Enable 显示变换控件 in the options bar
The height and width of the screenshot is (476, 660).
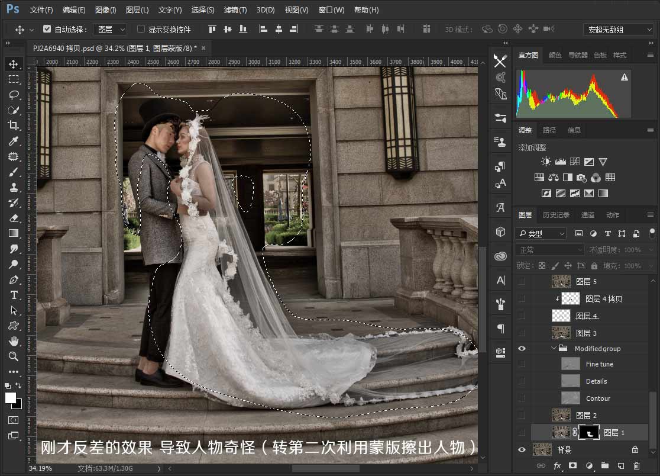pos(140,28)
